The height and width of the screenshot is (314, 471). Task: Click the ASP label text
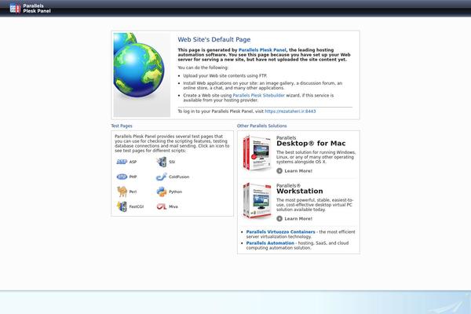click(x=133, y=162)
